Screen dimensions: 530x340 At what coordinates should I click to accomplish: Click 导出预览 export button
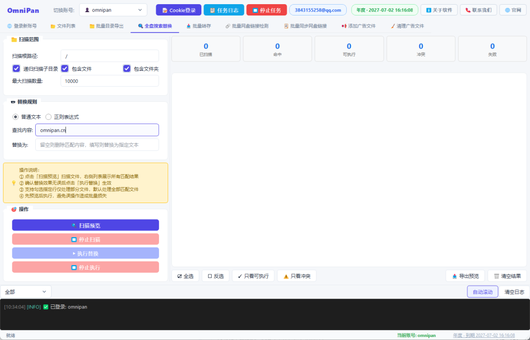coord(465,276)
